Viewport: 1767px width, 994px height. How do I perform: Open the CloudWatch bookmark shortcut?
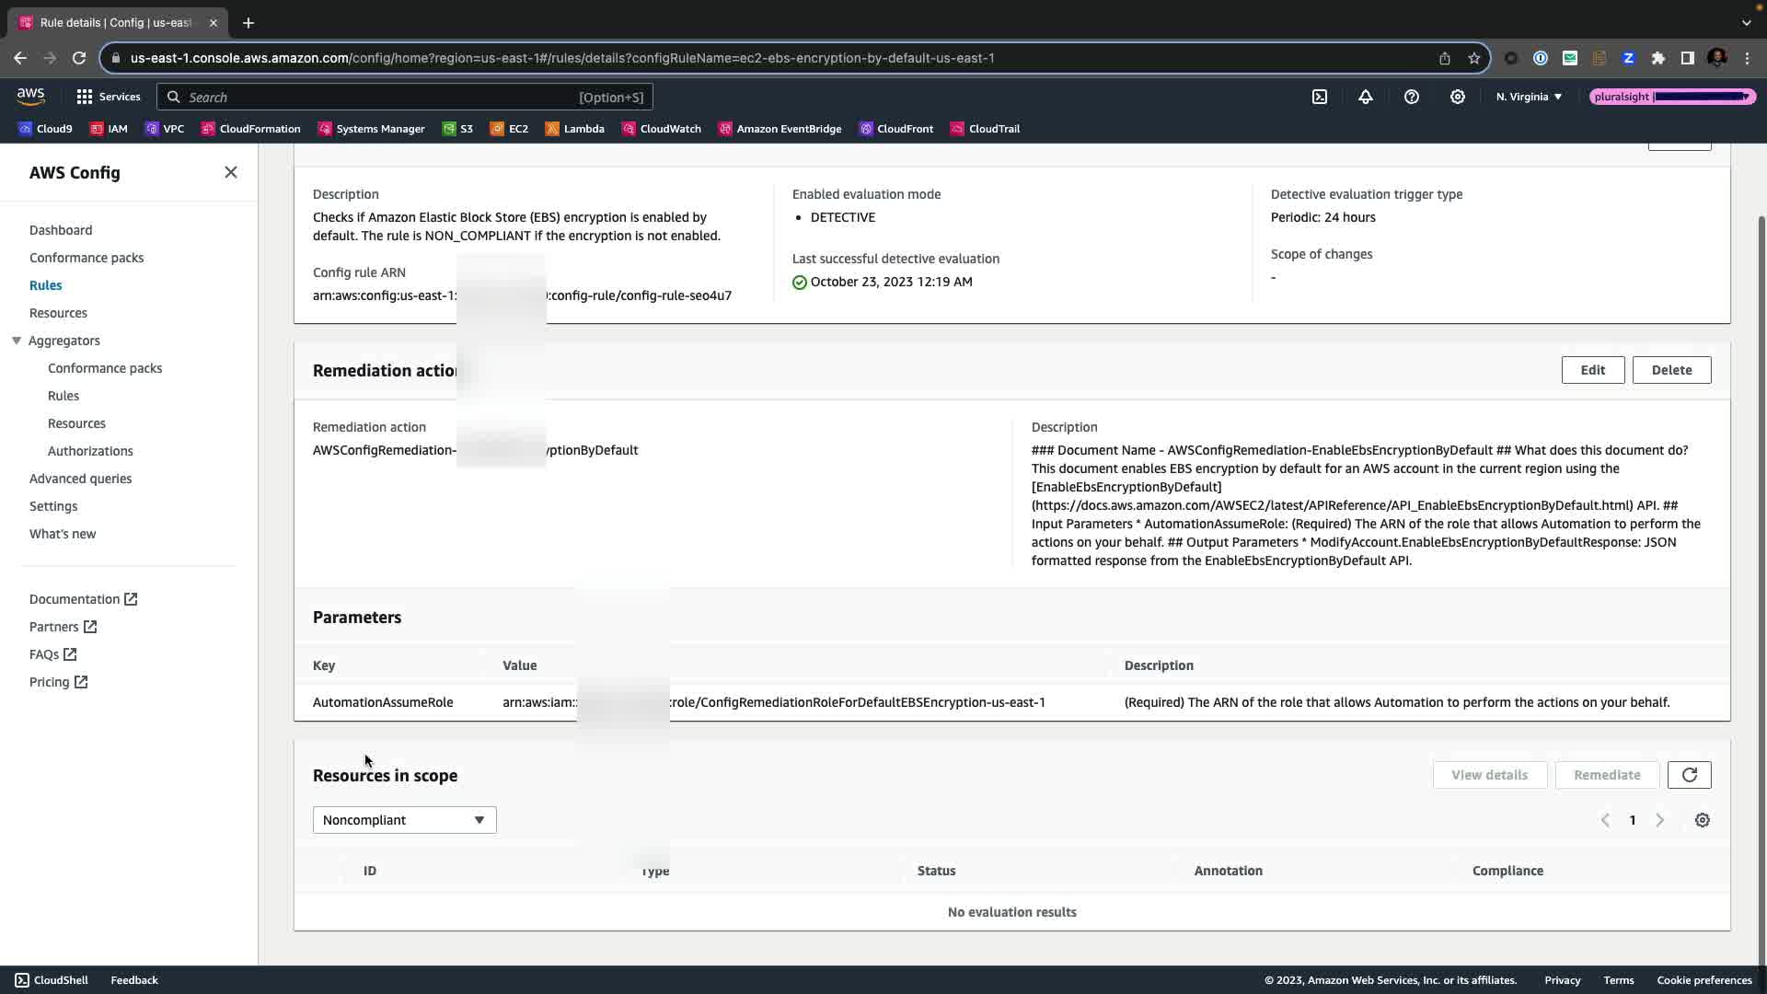coord(661,129)
